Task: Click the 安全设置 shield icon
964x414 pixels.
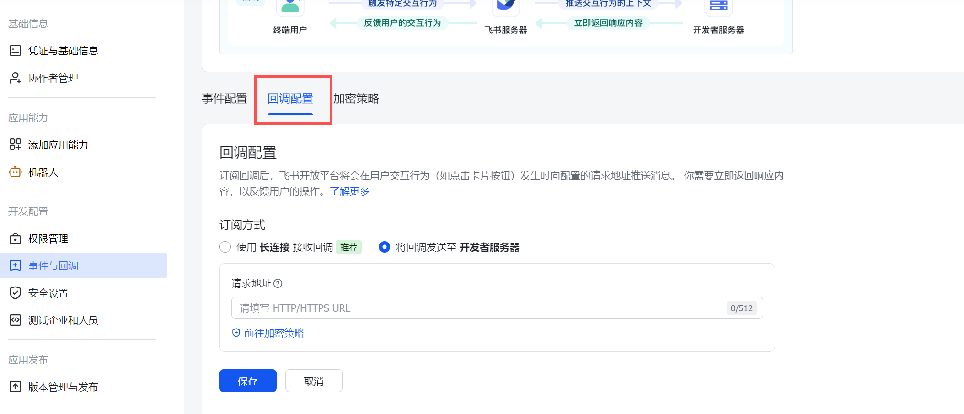Action: click(15, 293)
